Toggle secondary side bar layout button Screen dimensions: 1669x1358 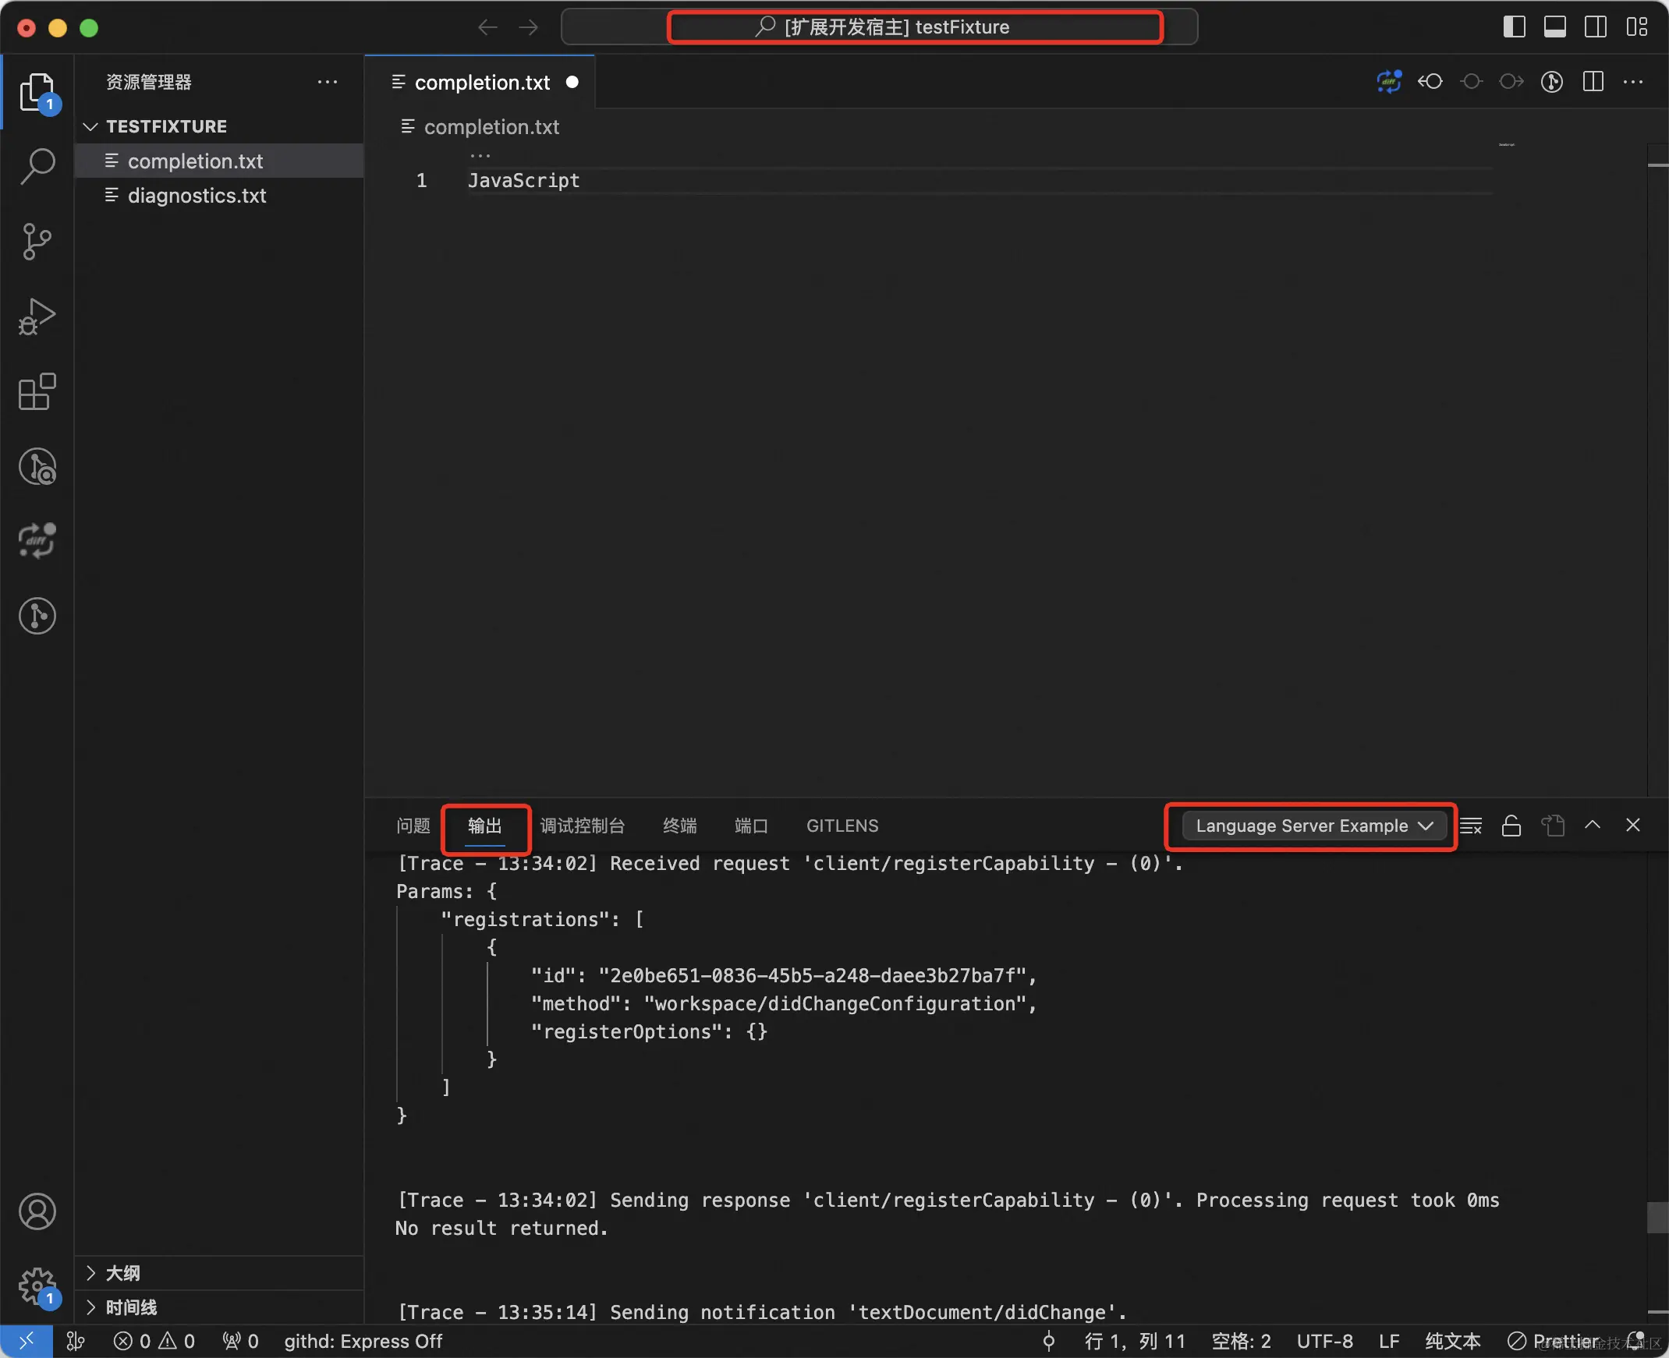click(1596, 27)
